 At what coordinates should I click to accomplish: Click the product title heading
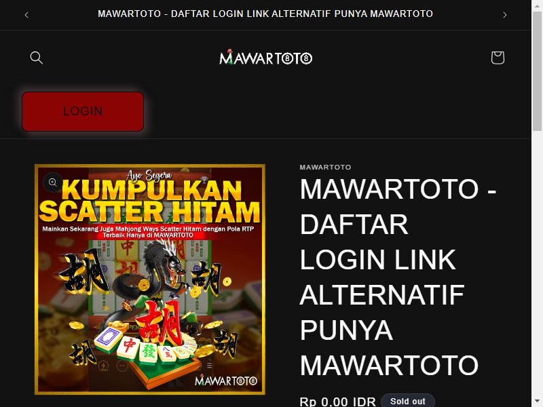pyautogui.click(x=398, y=277)
